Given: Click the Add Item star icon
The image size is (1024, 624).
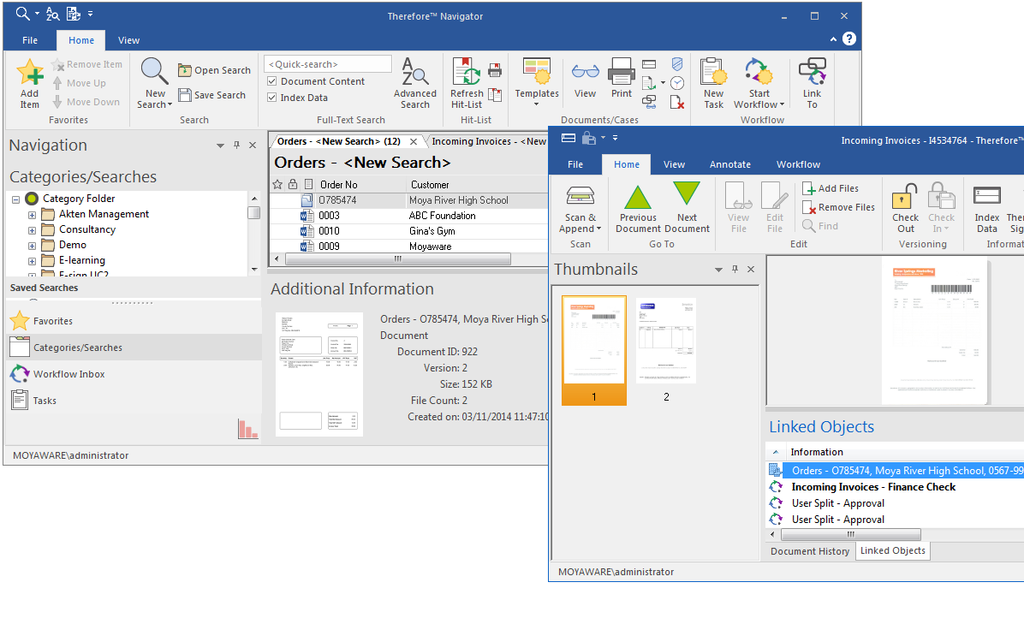Looking at the screenshot, I should pos(30,74).
